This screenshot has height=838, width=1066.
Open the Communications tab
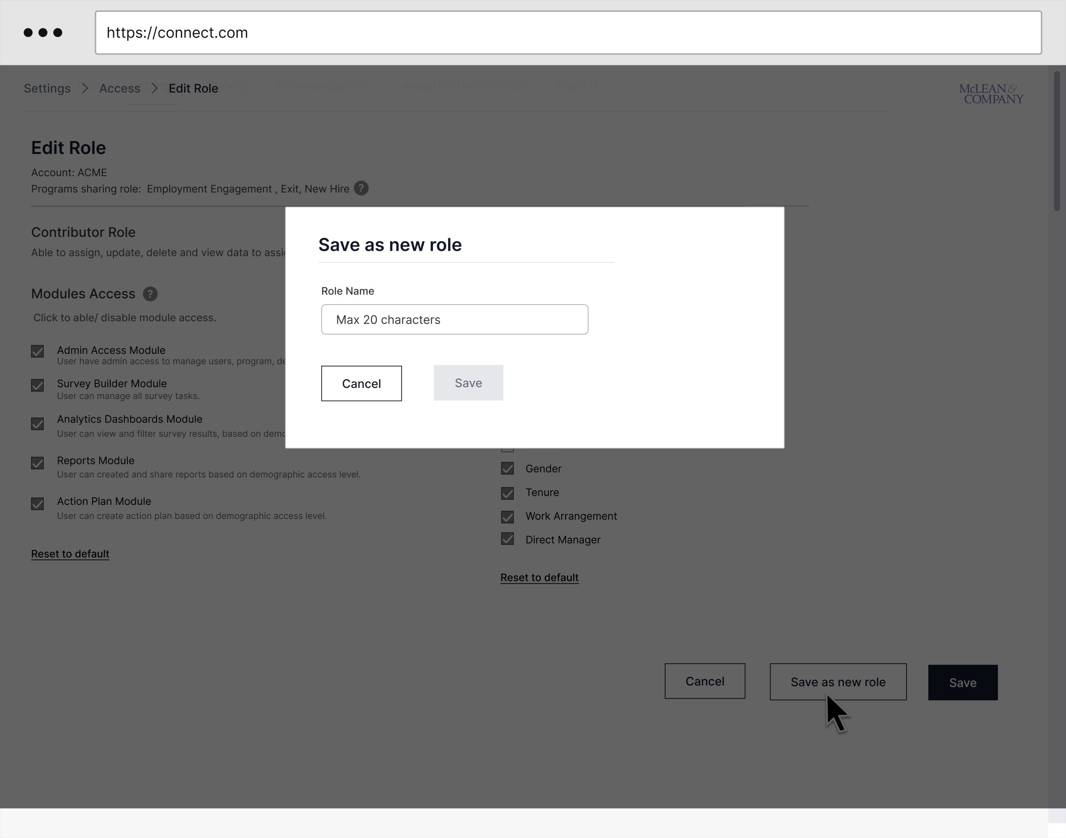(323, 86)
